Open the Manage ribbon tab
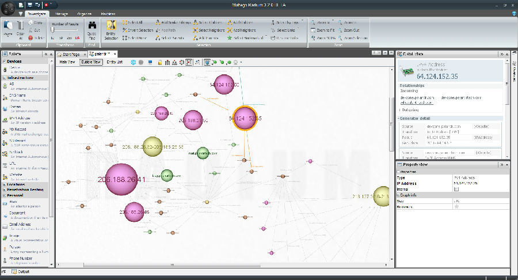The width and height of the screenshot is (518, 280). (x=62, y=13)
